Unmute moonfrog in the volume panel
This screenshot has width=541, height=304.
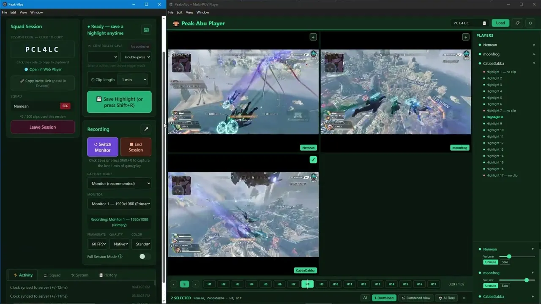point(490,286)
